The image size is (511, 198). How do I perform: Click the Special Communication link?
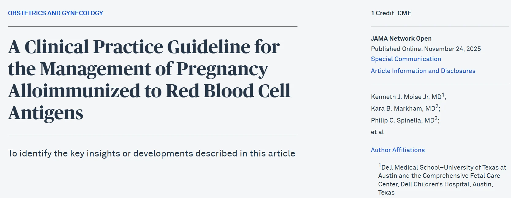(x=406, y=59)
